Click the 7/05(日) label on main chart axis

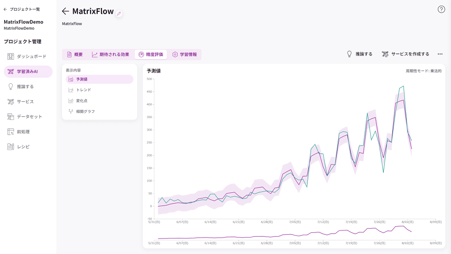point(295,222)
